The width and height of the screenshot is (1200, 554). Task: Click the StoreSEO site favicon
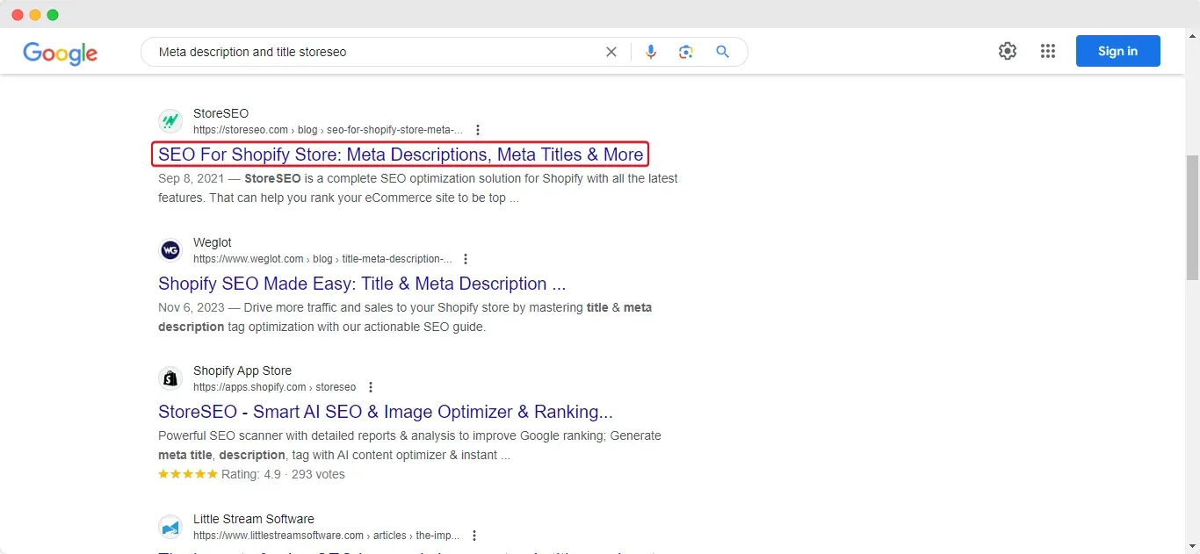pos(170,121)
